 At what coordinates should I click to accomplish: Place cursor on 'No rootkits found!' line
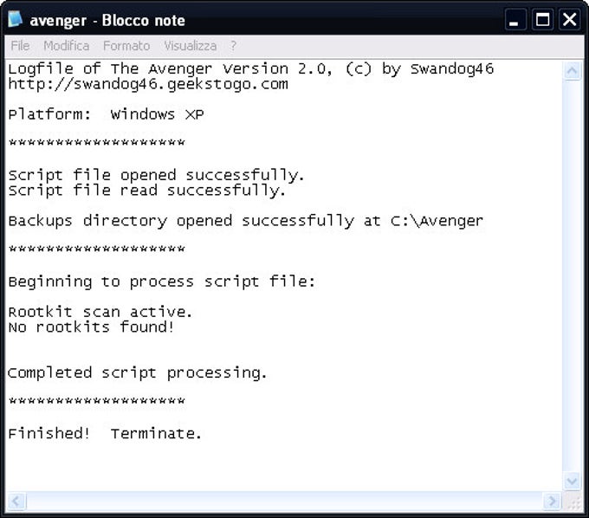[91, 327]
